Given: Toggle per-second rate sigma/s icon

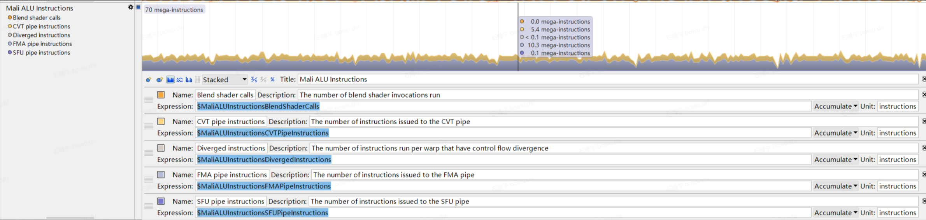Looking at the screenshot, I should (x=254, y=80).
